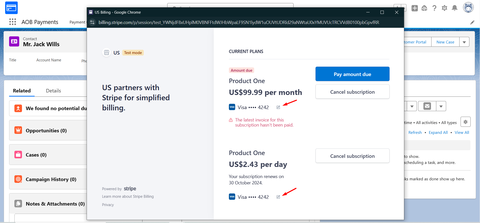Viewport: 480px width, 223px height.
Task: Expand dropdown arrow beside the email button
Action: (x=441, y=106)
